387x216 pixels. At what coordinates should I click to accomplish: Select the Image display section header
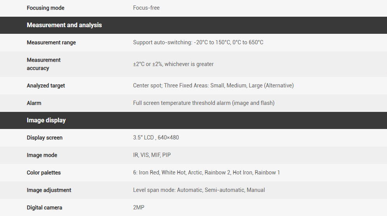[x=46, y=120]
